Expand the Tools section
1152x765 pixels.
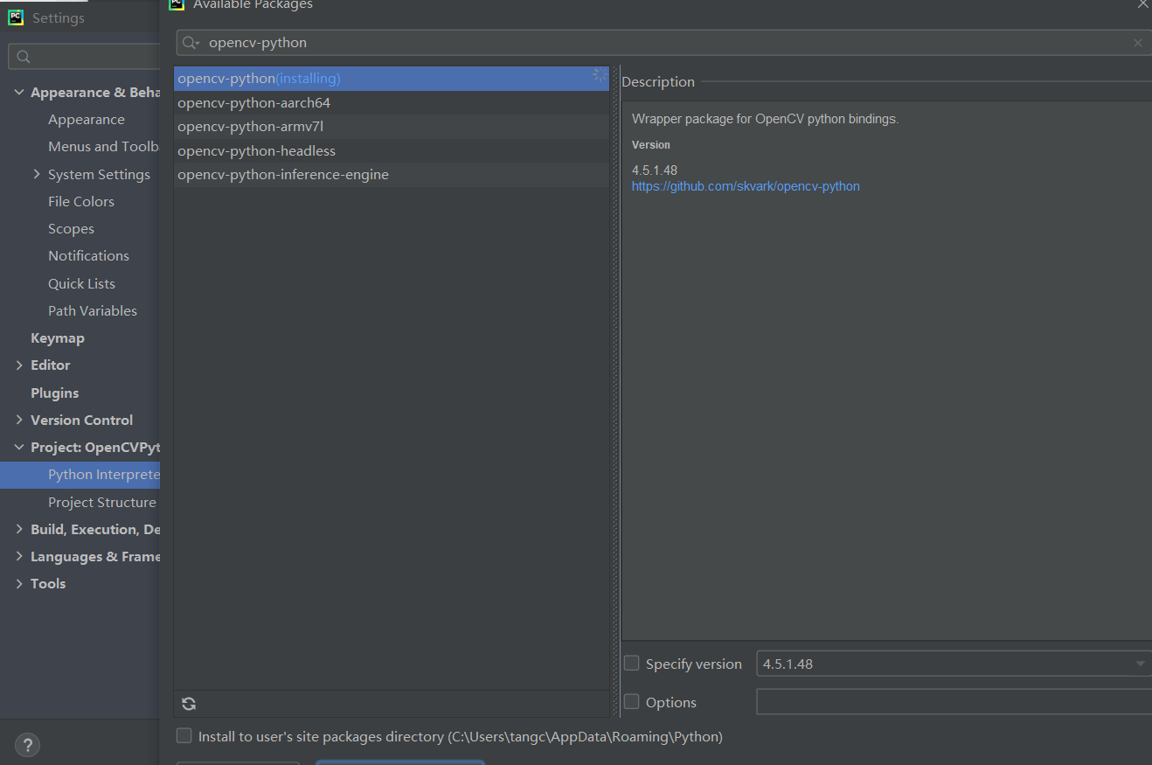click(x=20, y=583)
